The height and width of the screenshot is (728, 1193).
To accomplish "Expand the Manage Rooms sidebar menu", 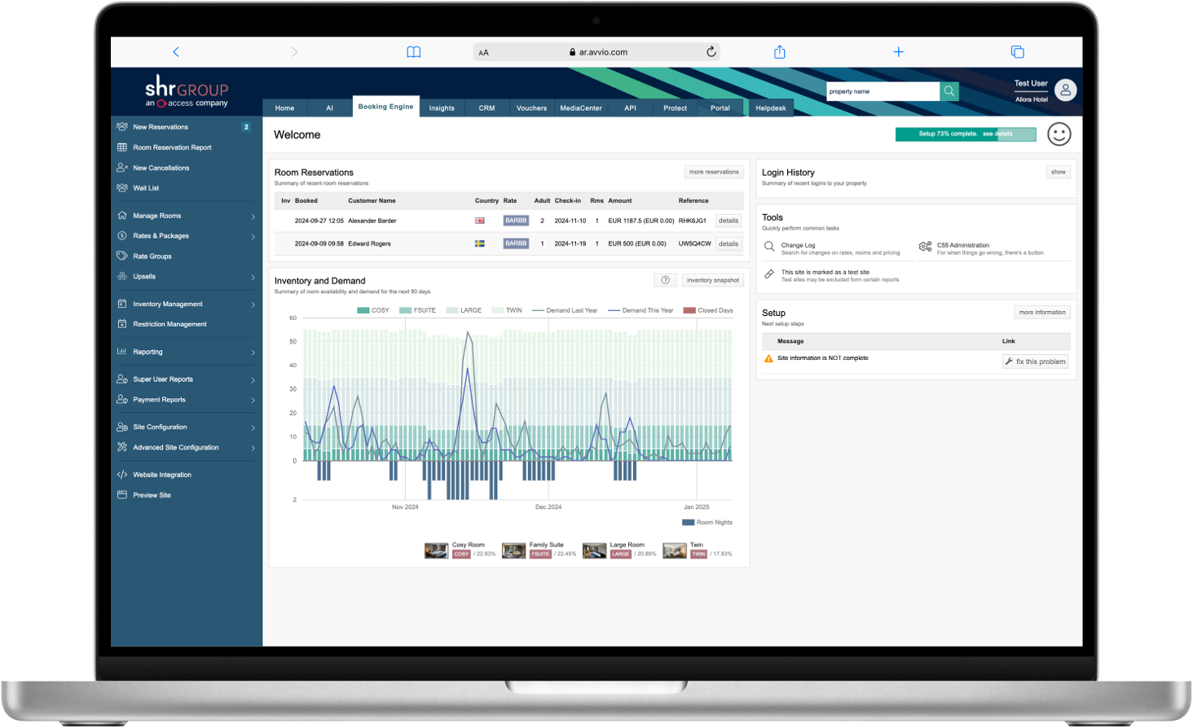I will pyautogui.click(x=187, y=216).
